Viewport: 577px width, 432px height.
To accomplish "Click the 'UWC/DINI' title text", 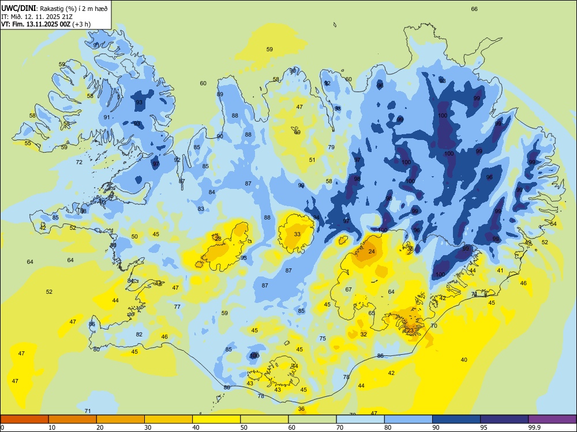I will coord(18,9).
